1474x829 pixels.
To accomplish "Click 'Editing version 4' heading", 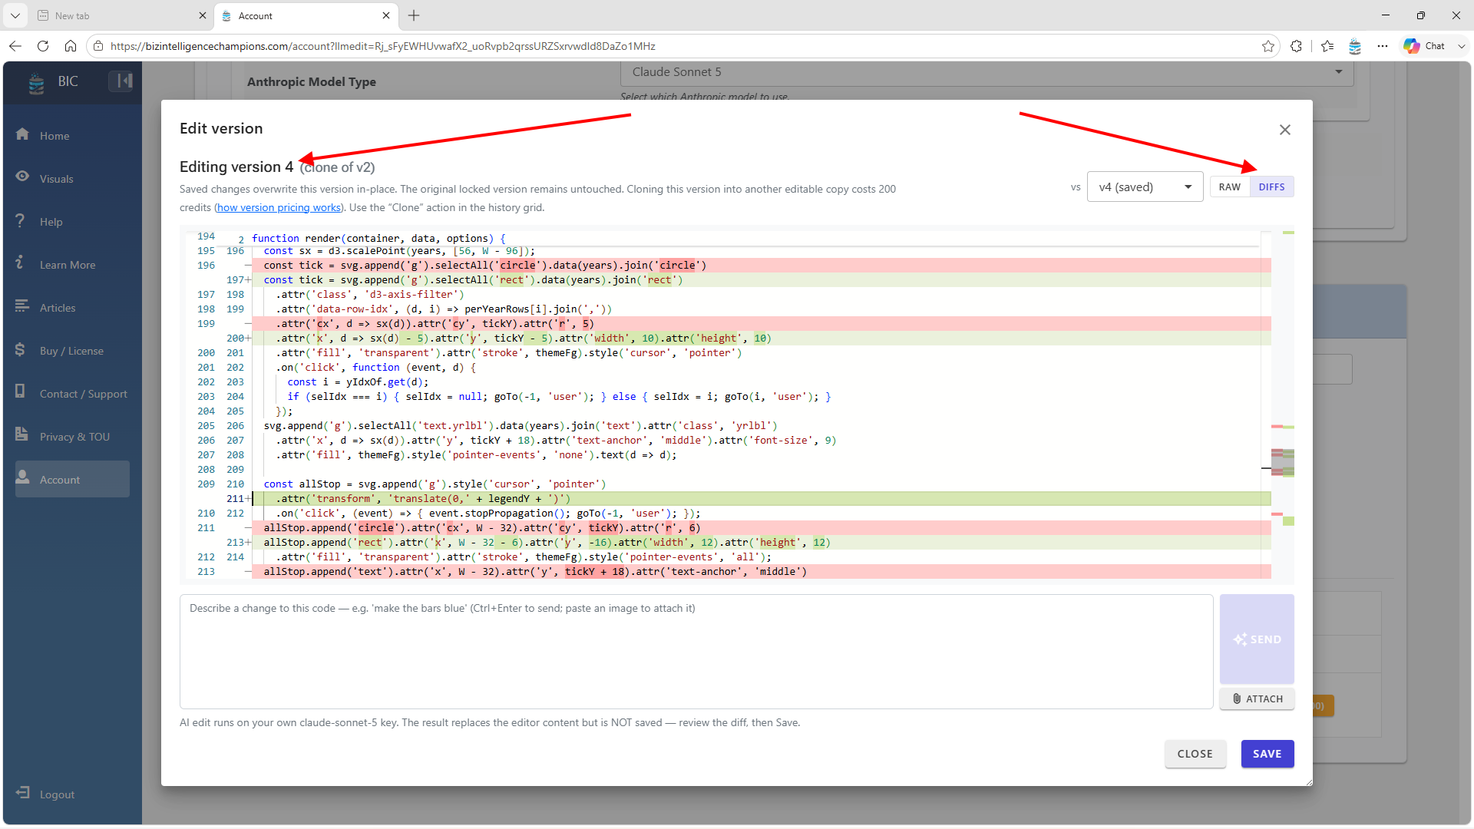I will (x=236, y=167).
